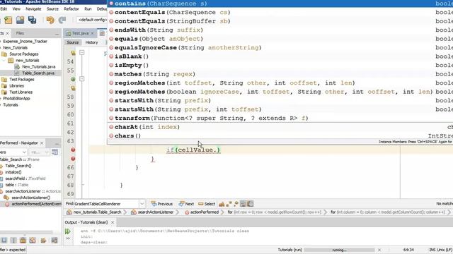The width and height of the screenshot is (453, 254).
Task: Click the Undo arrow icon in toolbar
Action: (x=50, y=20)
